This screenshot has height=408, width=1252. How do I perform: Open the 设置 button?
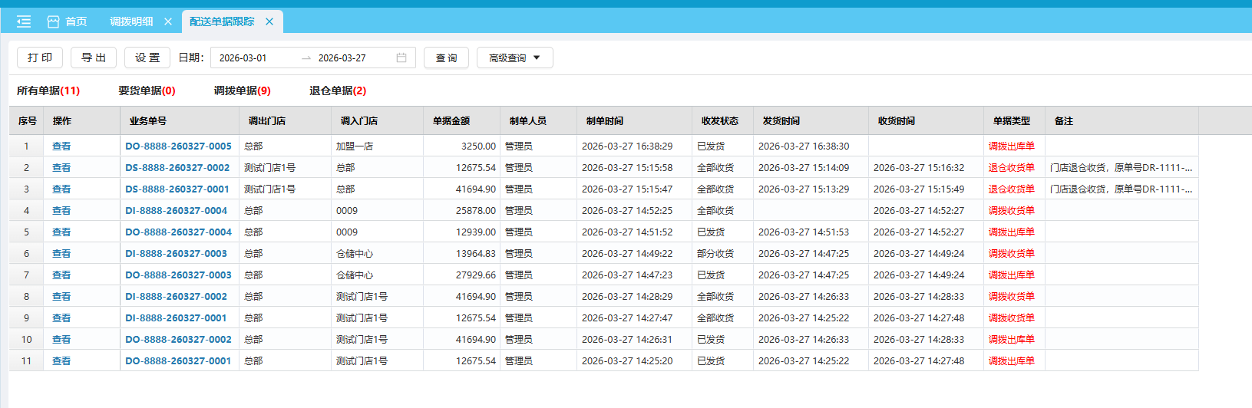tap(147, 58)
